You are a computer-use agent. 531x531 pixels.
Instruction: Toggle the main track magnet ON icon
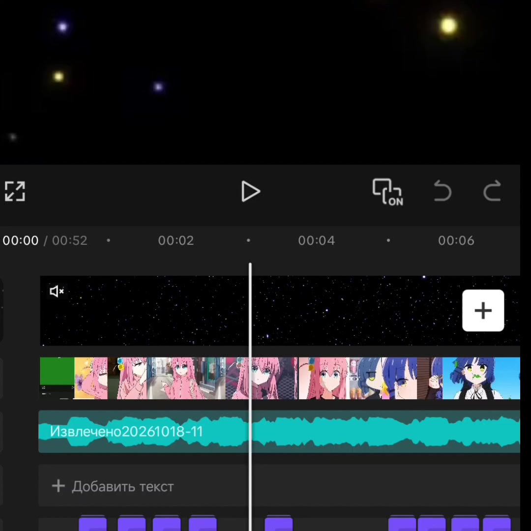(x=388, y=192)
